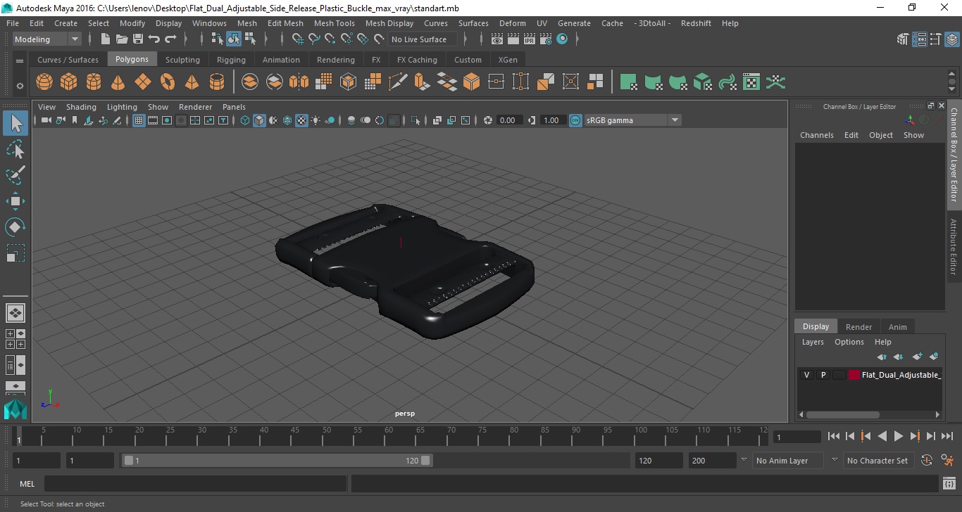This screenshot has width=962, height=512.
Task: Activate the Lasso select tool
Action: point(15,150)
